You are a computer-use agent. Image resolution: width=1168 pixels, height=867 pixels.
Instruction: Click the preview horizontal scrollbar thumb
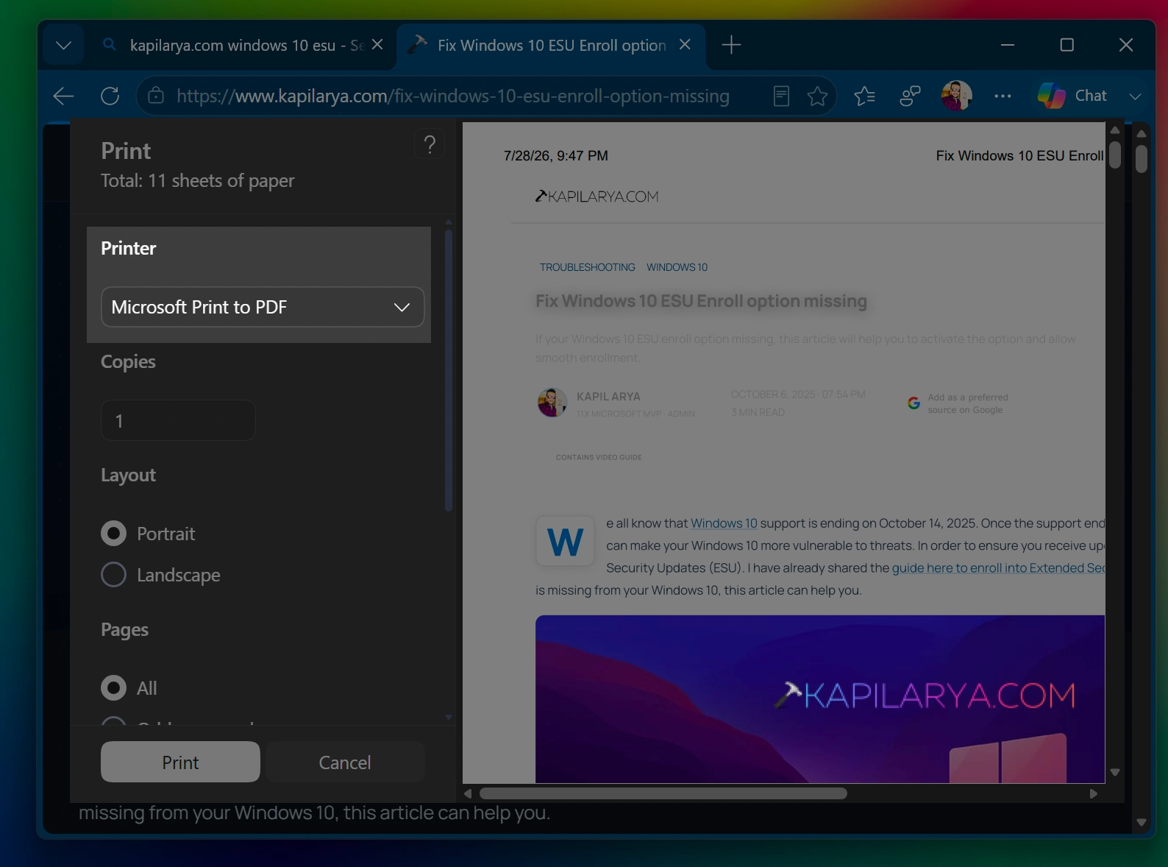pyautogui.click(x=663, y=793)
